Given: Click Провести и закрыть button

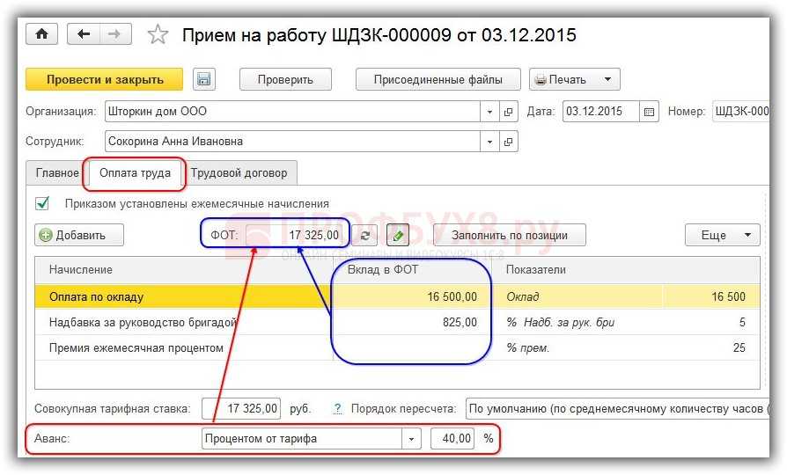Looking at the screenshot, I should [105, 79].
